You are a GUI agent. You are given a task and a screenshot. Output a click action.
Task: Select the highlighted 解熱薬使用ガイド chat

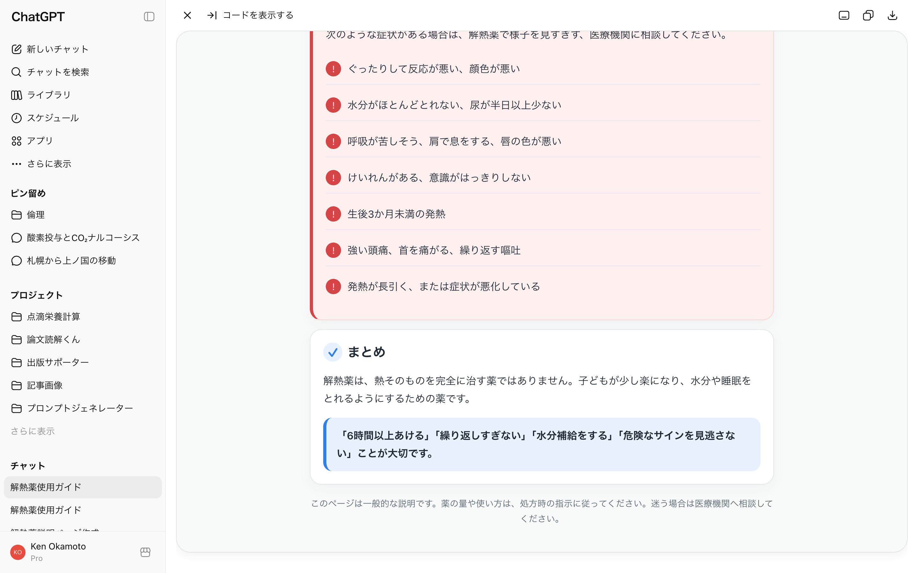pyautogui.click(x=83, y=487)
